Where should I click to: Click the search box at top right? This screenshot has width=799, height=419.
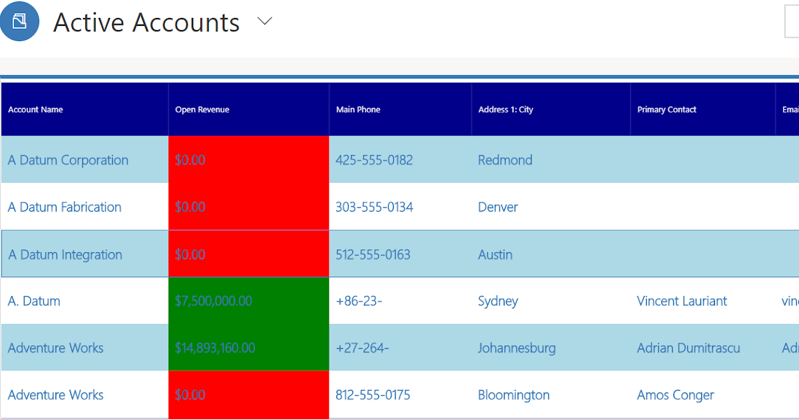pos(792,21)
